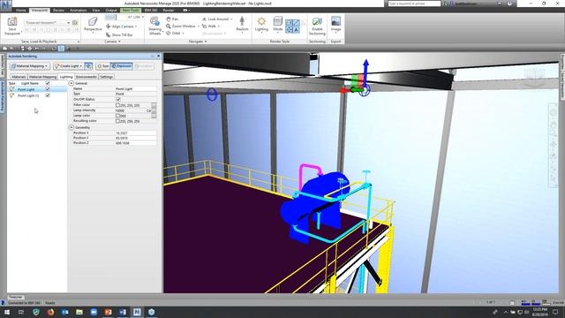The image size is (565, 318).
Task: Uncheck the first Point Light row checkbox
Action: [48, 89]
